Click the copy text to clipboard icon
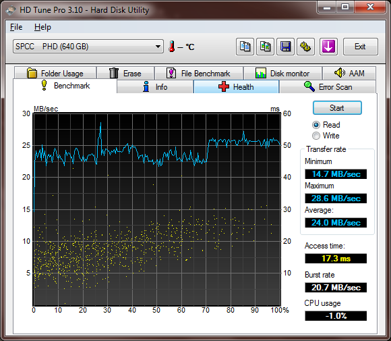Image resolution: width=391 pixels, height=341 pixels. point(245,47)
